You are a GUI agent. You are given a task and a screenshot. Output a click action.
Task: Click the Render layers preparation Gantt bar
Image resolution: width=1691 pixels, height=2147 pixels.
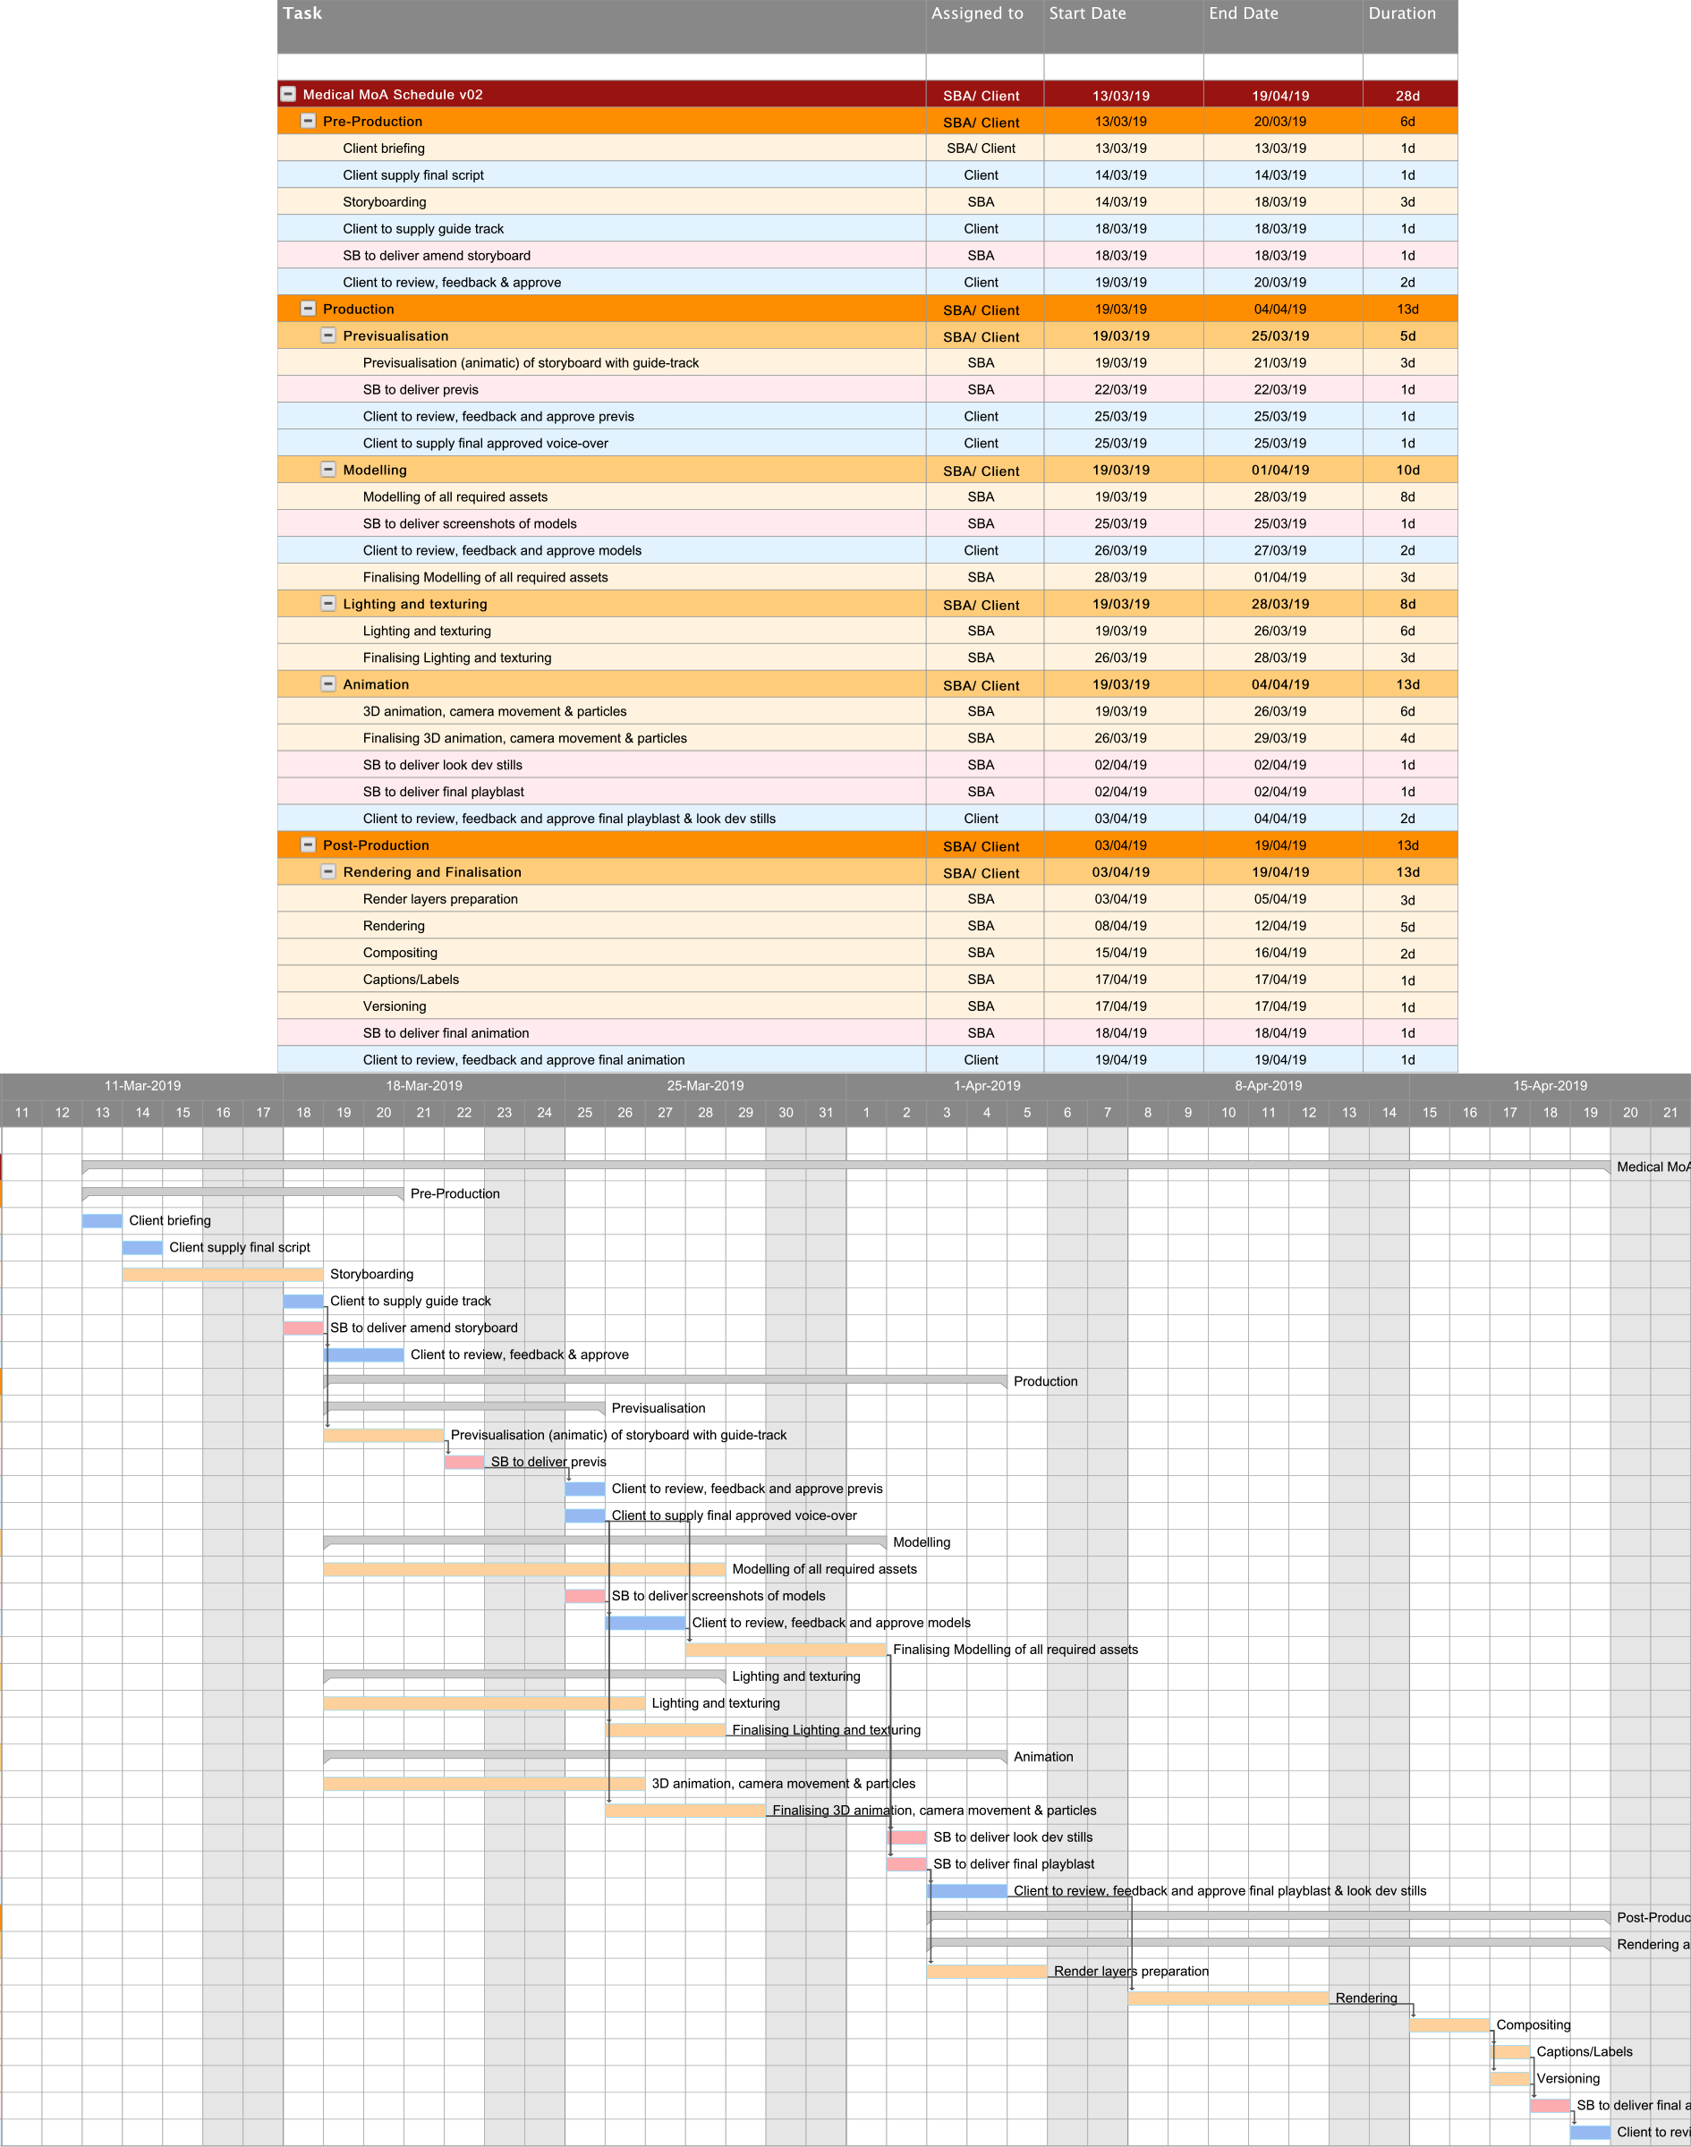point(987,1971)
